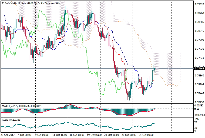
Task: Click the MACD(5,35,5) indicator label
Action: click(x=10, y=105)
